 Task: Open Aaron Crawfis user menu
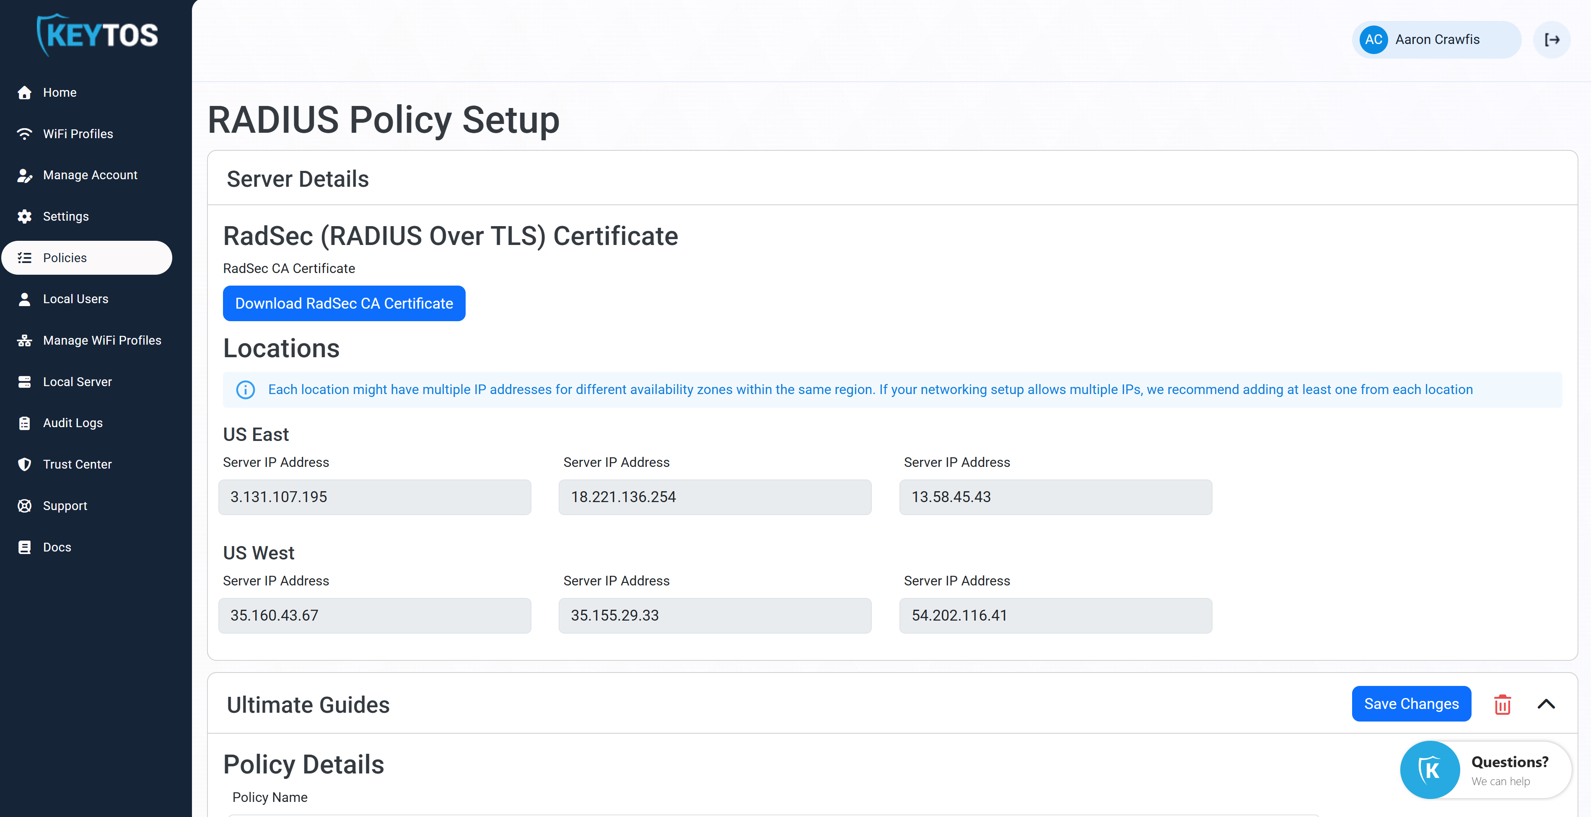tap(1437, 39)
